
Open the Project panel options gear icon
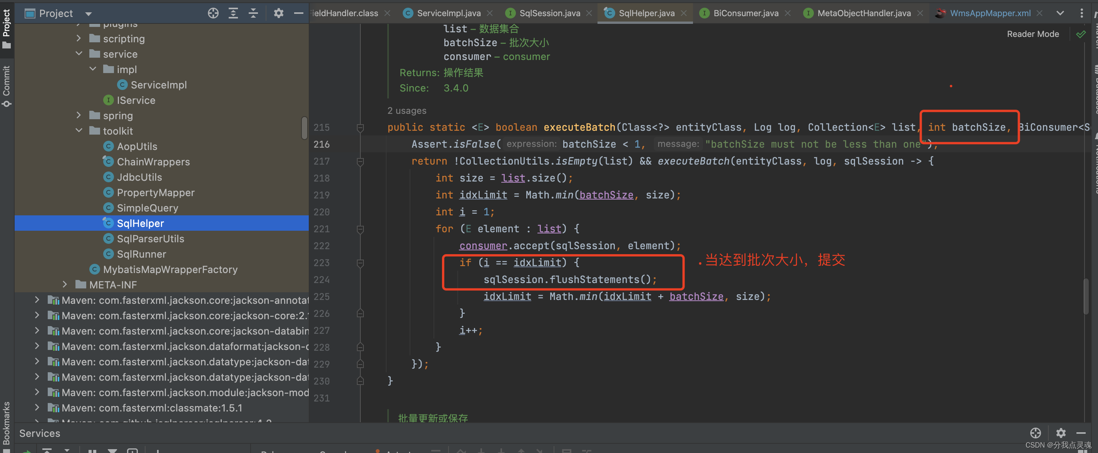pyautogui.click(x=278, y=13)
